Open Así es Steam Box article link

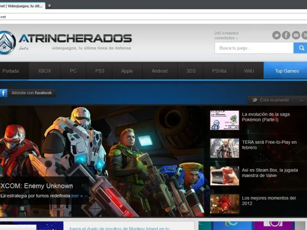click(270, 173)
